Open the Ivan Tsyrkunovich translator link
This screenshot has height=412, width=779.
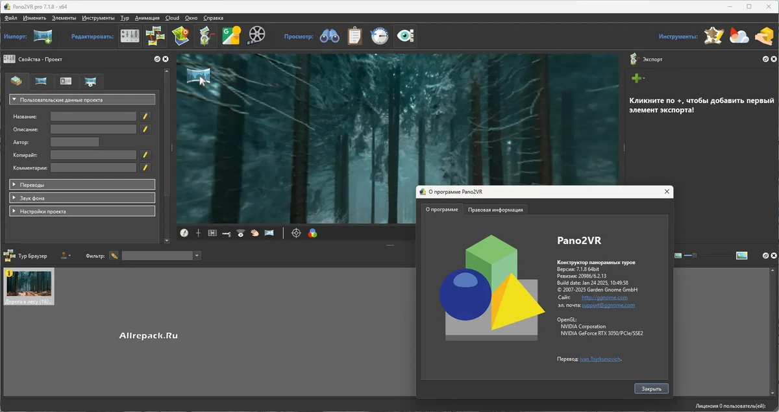click(599, 359)
